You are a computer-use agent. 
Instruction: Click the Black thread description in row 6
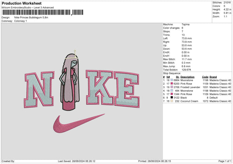(184, 98)
